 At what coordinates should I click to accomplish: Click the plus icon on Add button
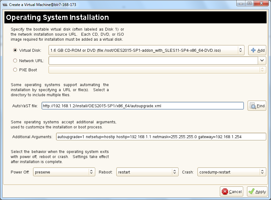pyautogui.click(x=253, y=50)
